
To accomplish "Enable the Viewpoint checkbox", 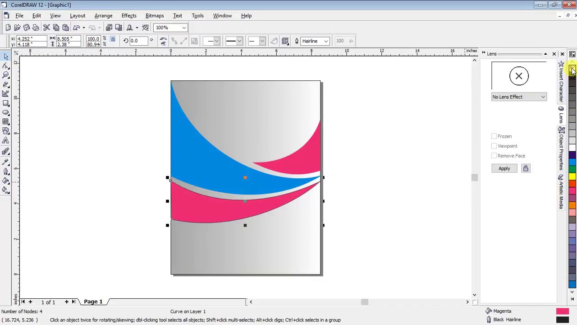I will (494, 146).
